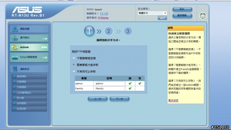Go to wizard step 1 circle

[x=89, y=31]
